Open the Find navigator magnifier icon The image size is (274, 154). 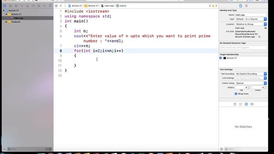(x=22, y=6)
